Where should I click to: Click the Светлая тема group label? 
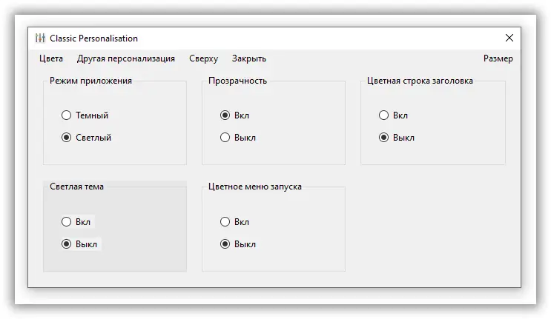(77, 187)
